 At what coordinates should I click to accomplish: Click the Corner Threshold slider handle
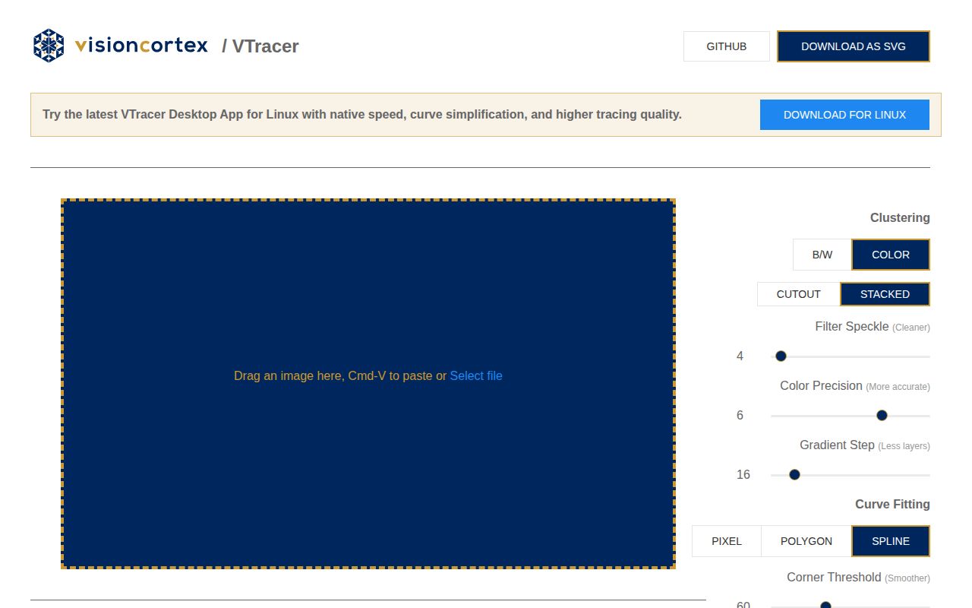coord(825,606)
